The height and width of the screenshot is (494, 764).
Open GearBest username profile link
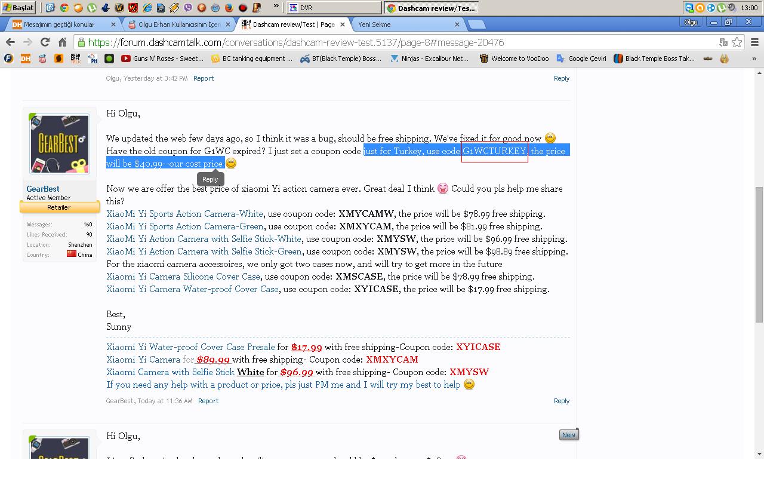tap(42, 189)
